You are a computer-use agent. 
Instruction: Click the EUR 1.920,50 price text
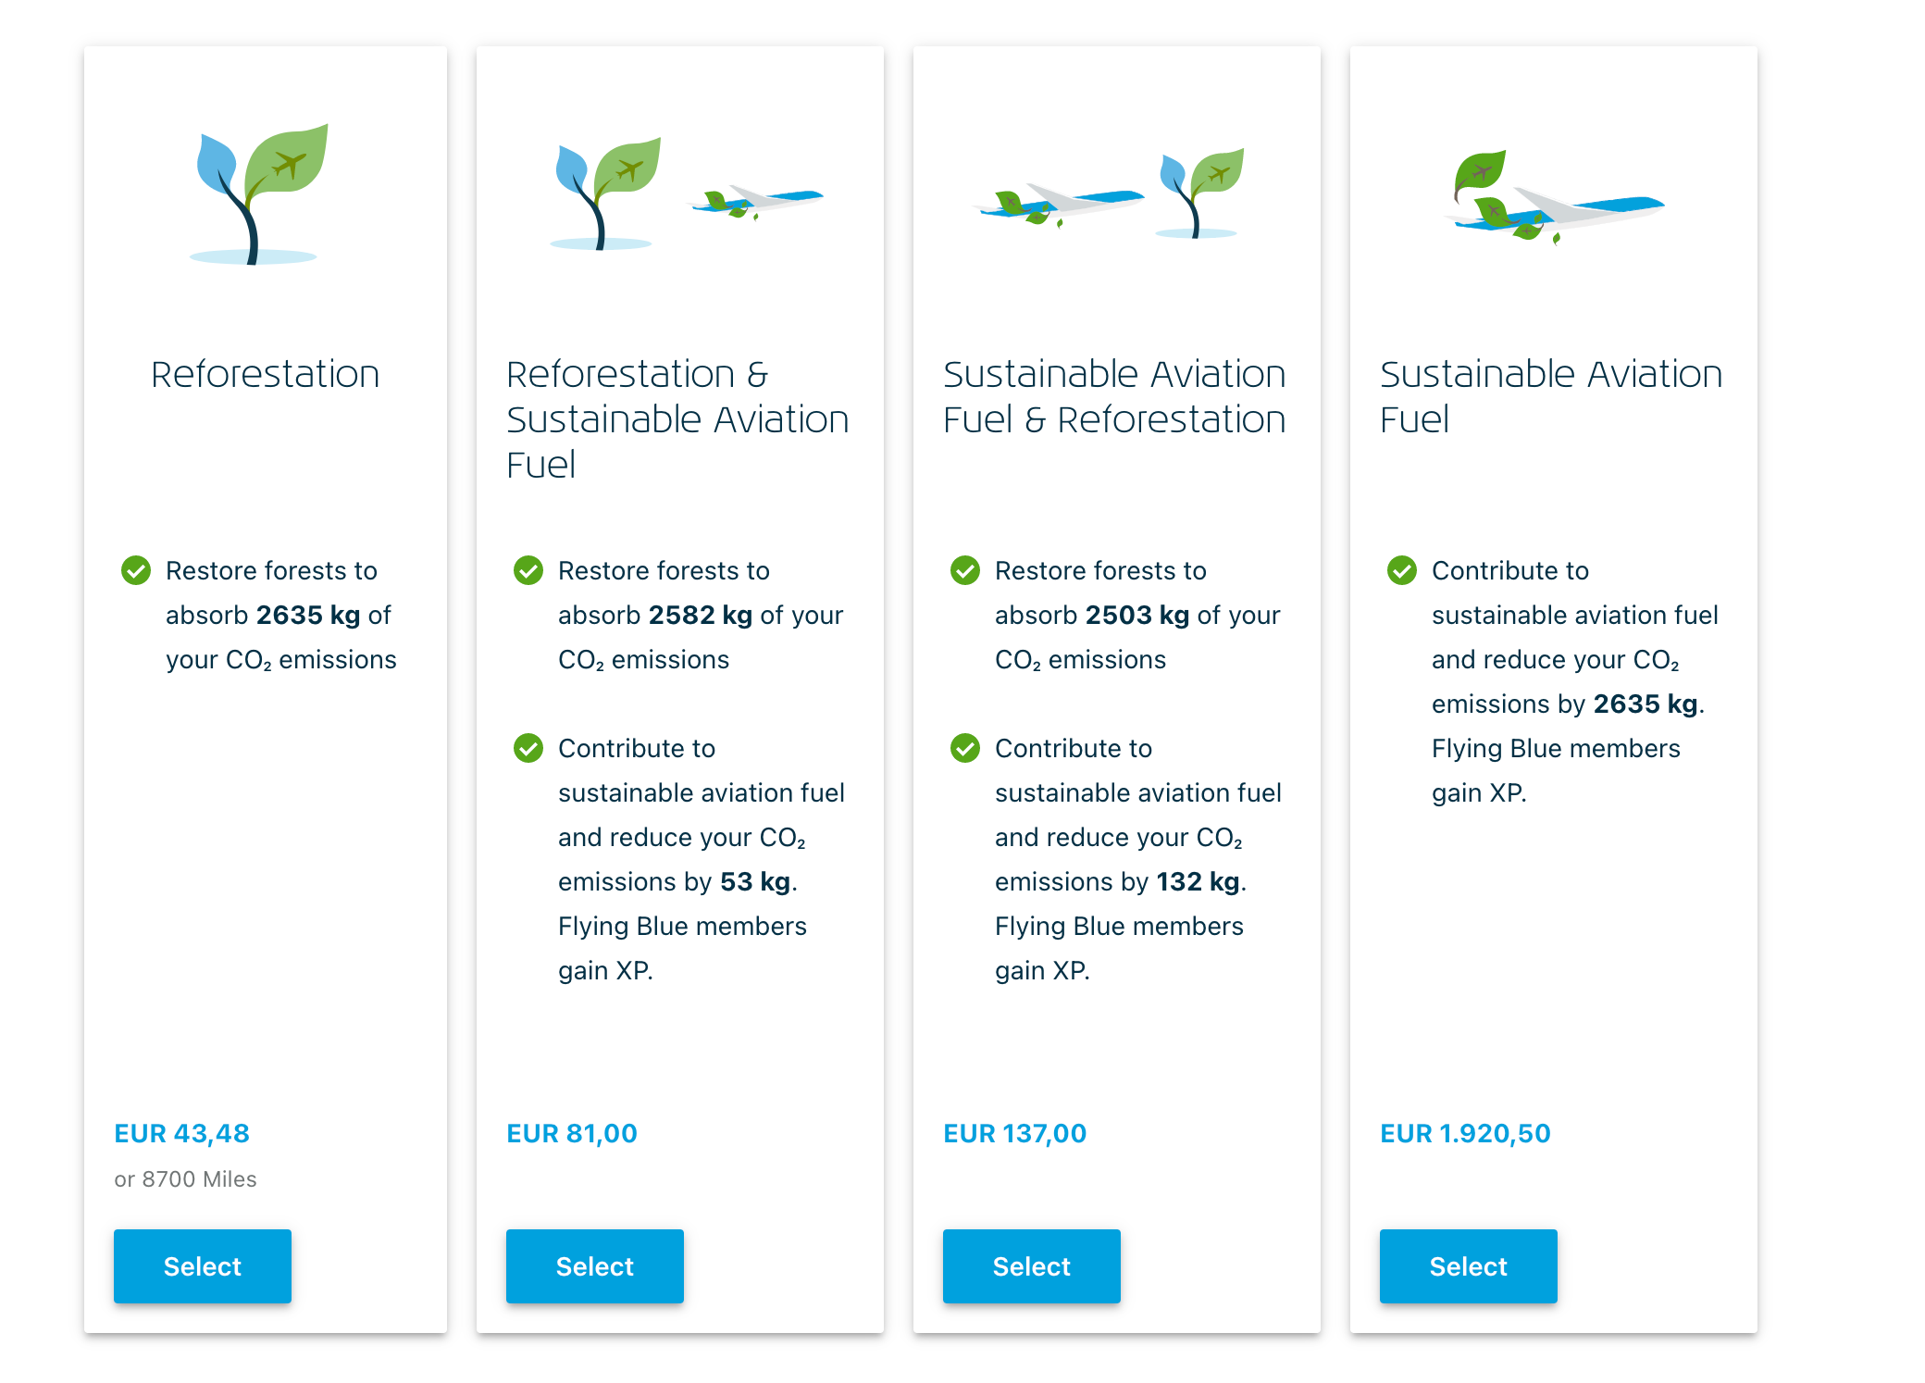coord(1465,1133)
